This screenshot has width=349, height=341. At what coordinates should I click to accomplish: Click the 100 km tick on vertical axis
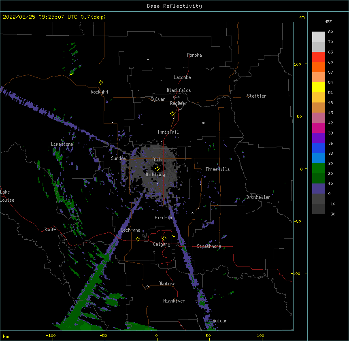click(x=297, y=64)
